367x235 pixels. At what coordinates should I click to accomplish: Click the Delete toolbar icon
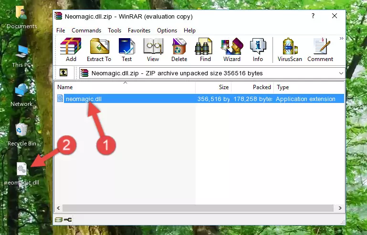[179, 50]
